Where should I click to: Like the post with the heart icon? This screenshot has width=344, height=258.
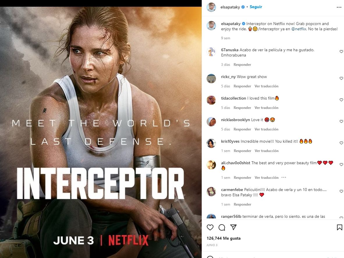point(210,227)
